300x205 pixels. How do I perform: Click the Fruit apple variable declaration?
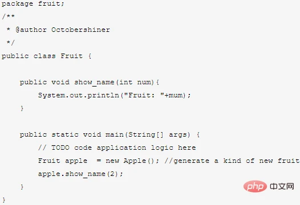63,161
